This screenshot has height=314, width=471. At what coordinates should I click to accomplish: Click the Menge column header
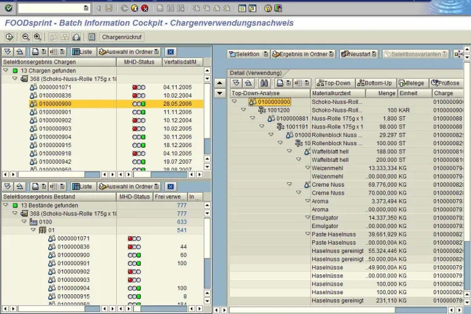click(x=382, y=93)
